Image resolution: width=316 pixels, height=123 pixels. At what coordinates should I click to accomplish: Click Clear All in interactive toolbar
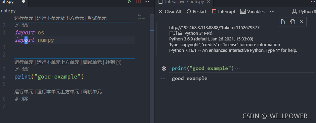pyautogui.click(x=170, y=12)
